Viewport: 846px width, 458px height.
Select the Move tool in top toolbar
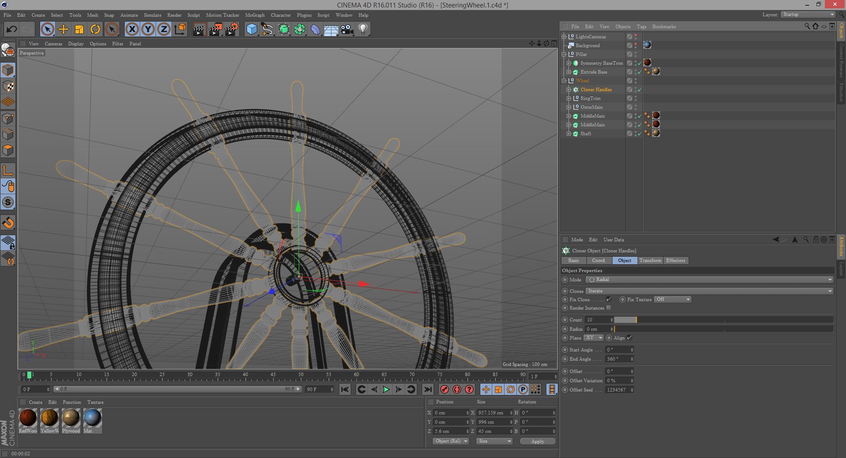click(63, 30)
